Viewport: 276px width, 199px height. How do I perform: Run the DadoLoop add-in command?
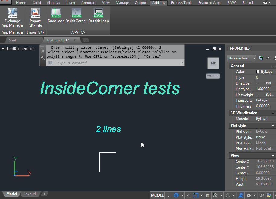click(x=56, y=15)
